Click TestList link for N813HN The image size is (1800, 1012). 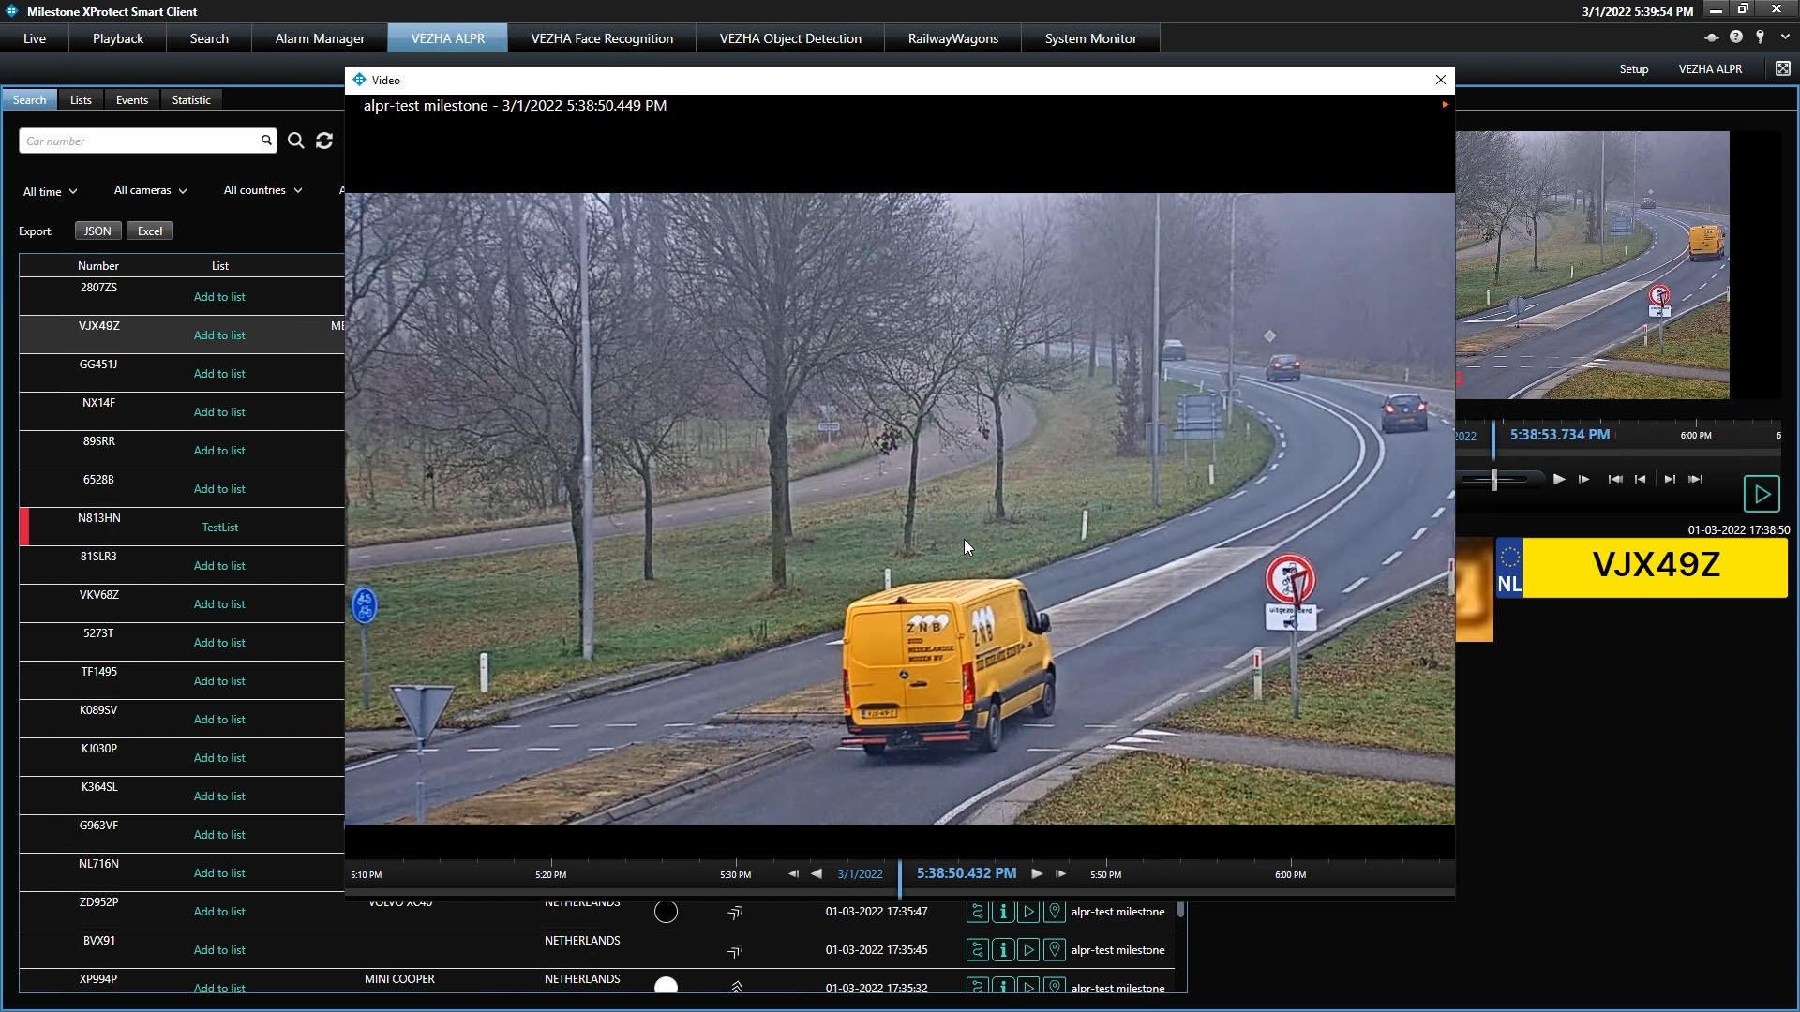tap(220, 528)
